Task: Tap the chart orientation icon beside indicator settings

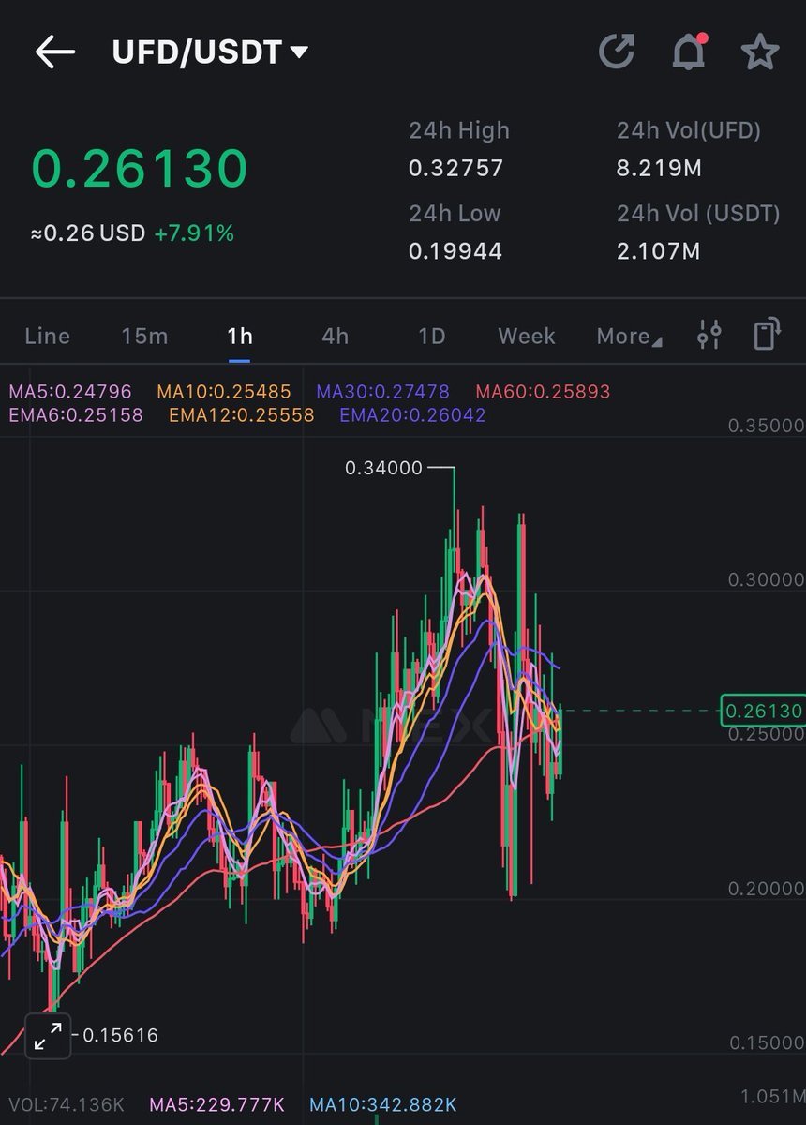Action: click(x=769, y=335)
